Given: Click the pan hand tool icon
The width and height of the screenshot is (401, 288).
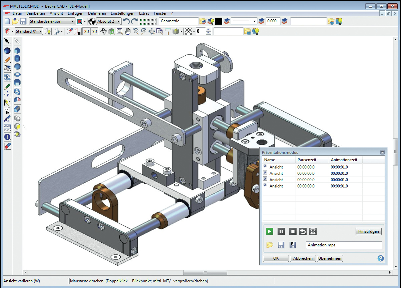Looking at the screenshot, I should coord(128,31).
